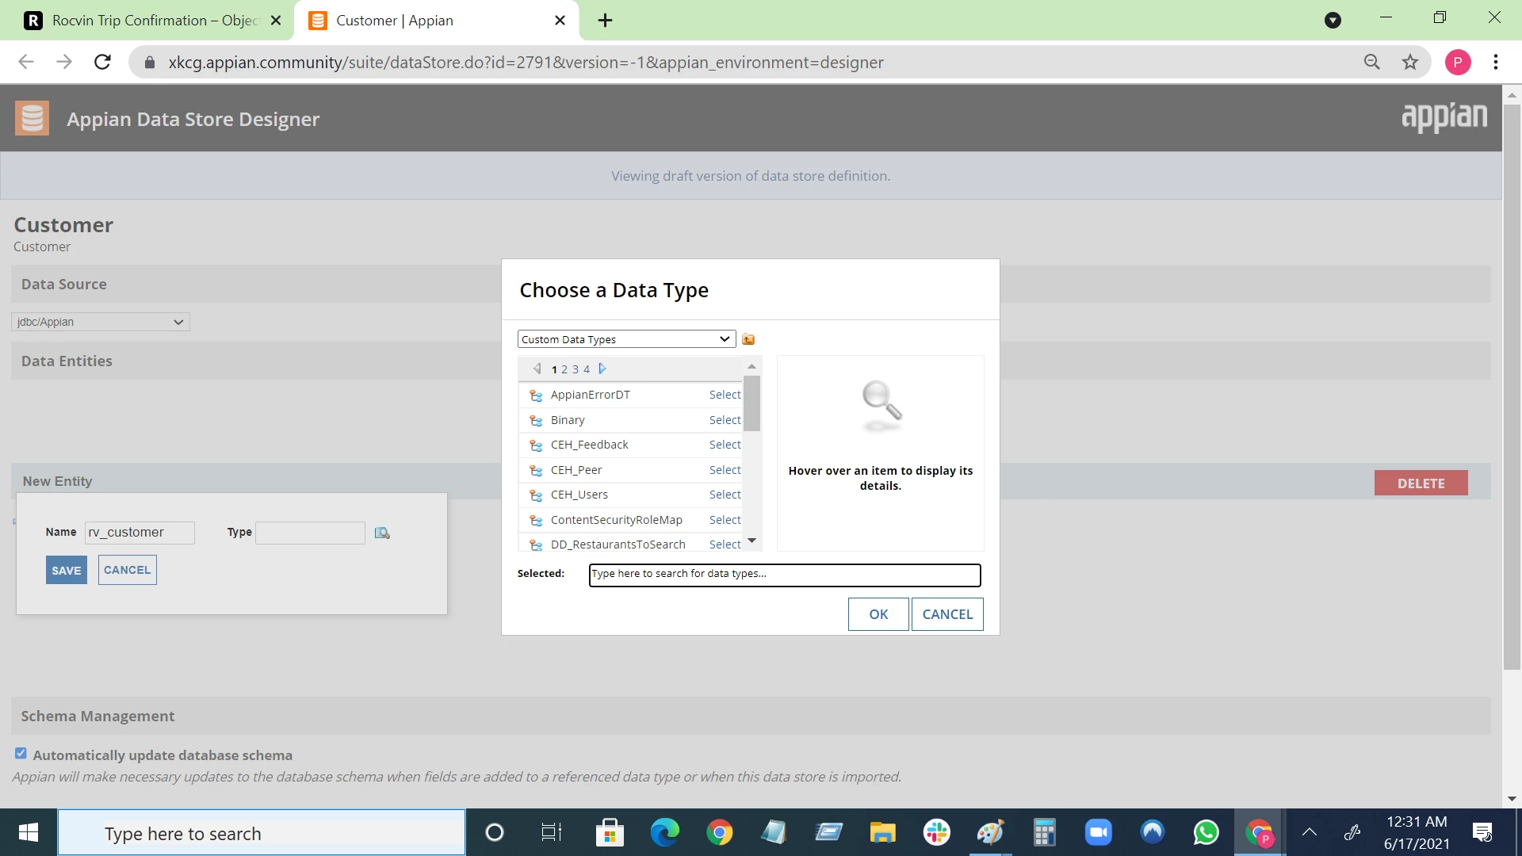
Task: Click the browser address bar URL
Action: coord(526,62)
